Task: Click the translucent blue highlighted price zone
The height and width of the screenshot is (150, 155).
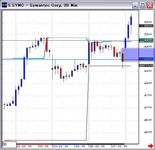Action: (138, 54)
